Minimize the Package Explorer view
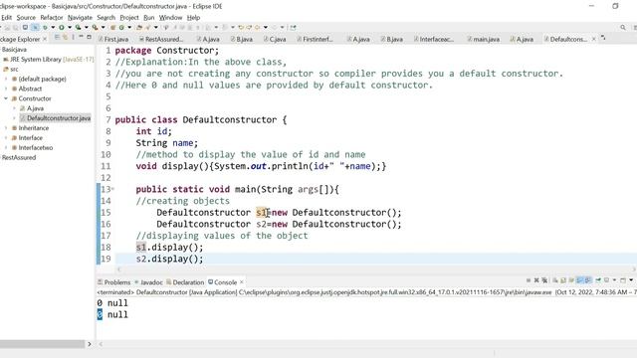637x358 pixels. pyautogui.click(x=81, y=37)
